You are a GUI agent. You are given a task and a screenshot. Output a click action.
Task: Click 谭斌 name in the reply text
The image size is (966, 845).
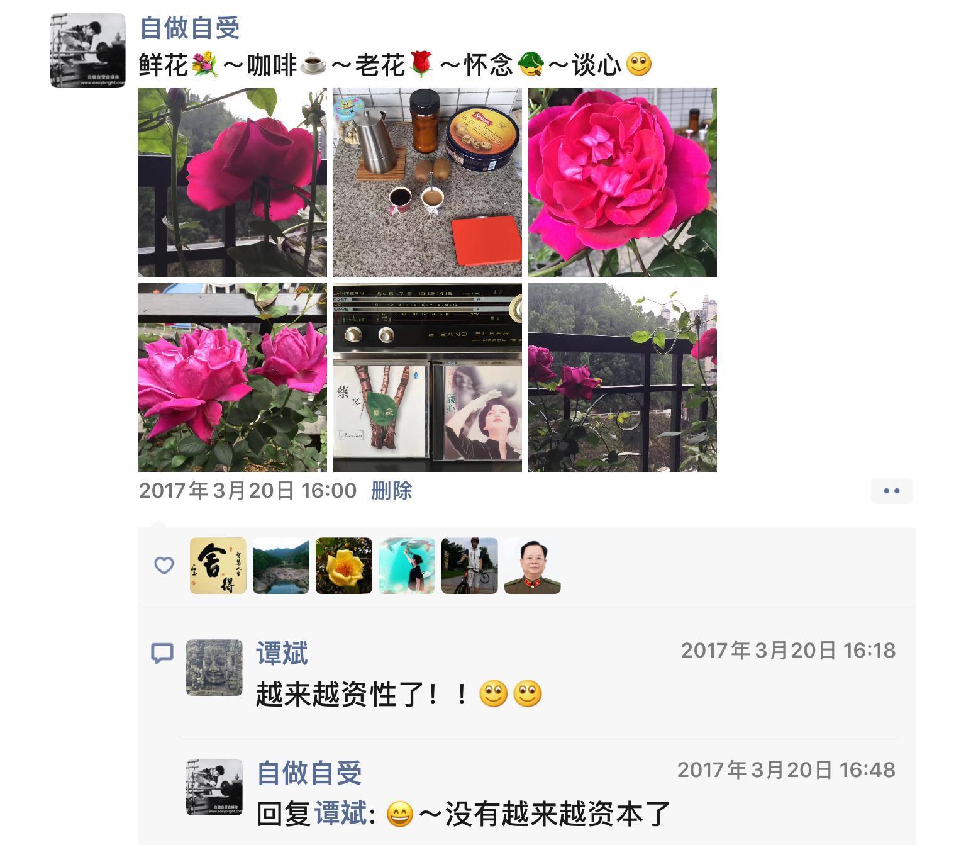point(340,814)
